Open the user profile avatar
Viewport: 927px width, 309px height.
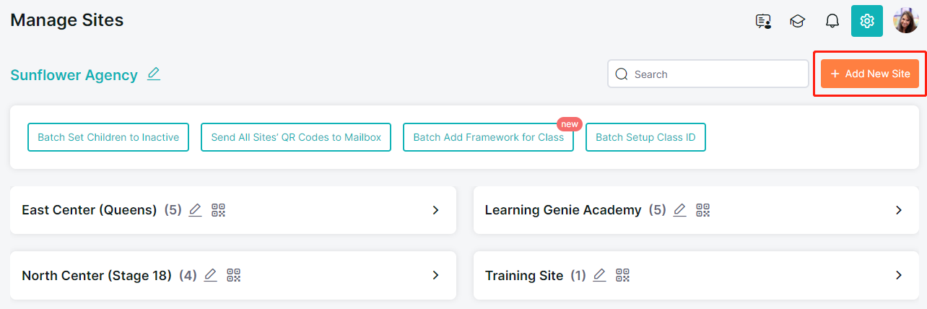click(905, 21)
